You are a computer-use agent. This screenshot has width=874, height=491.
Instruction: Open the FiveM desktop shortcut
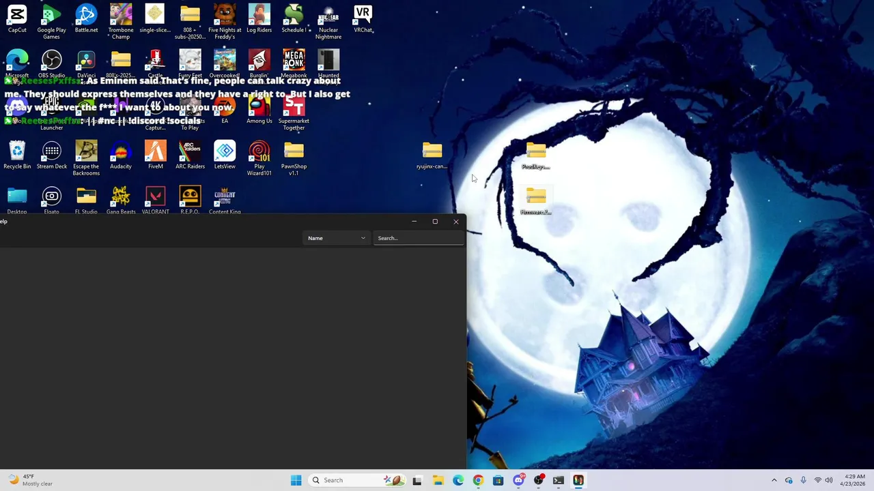tap(155, 155)
